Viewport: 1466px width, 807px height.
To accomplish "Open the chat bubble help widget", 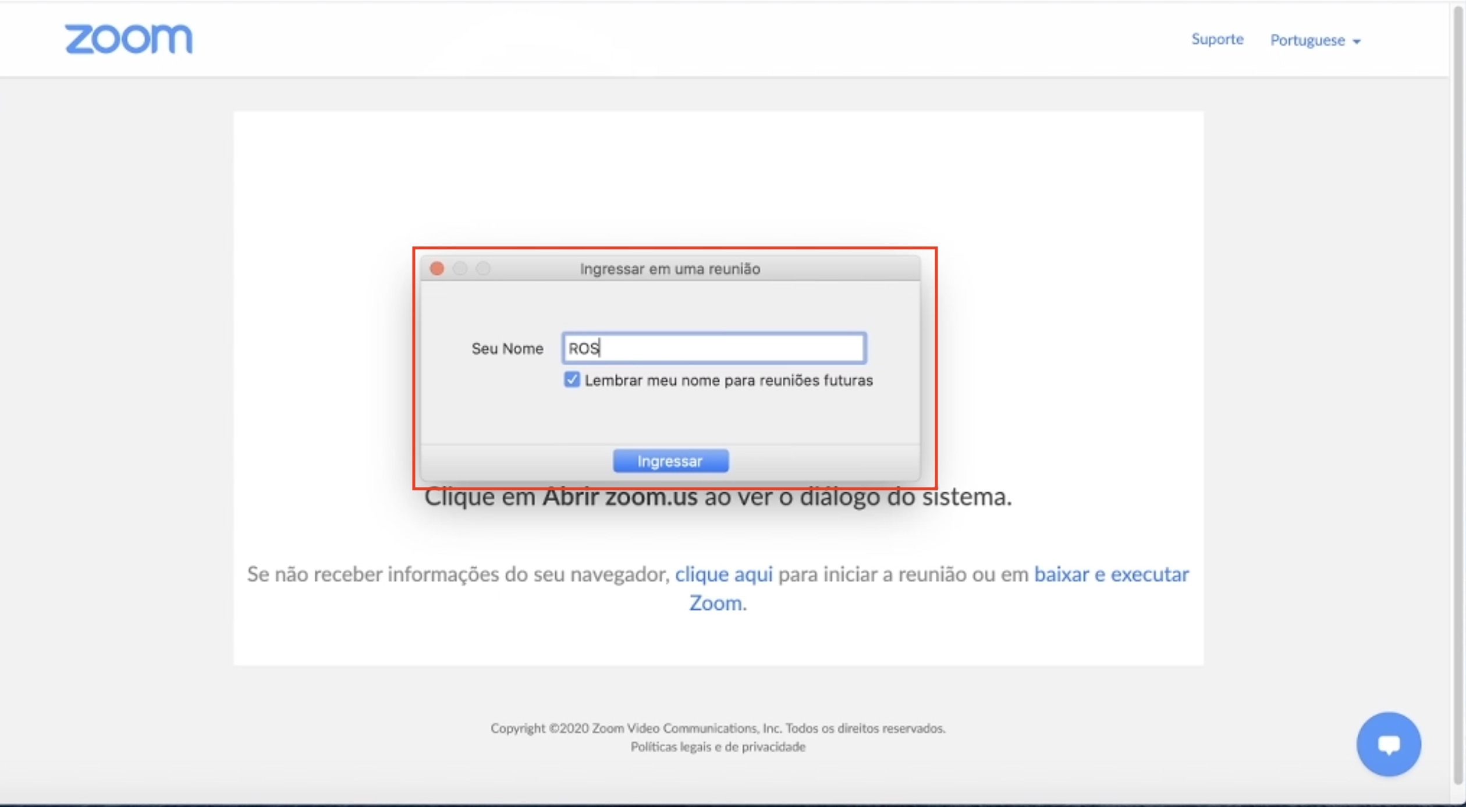I will 1389,744.
